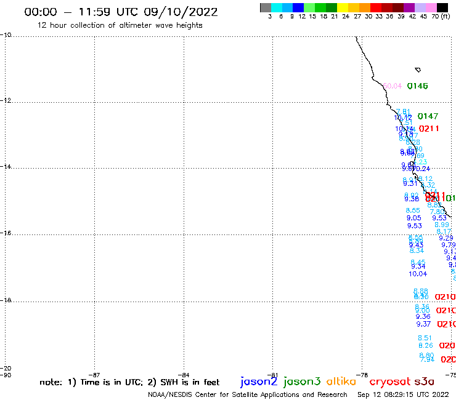Select the pink 70 ft legend swatch
This screenshot has width=456, height=400.
[x=431, y=7]
